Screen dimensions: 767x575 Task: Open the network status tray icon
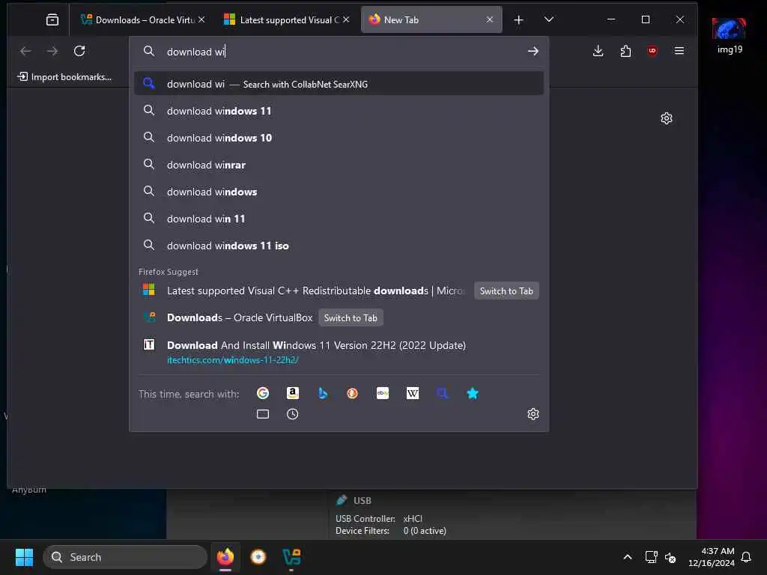tap(651, 557)
